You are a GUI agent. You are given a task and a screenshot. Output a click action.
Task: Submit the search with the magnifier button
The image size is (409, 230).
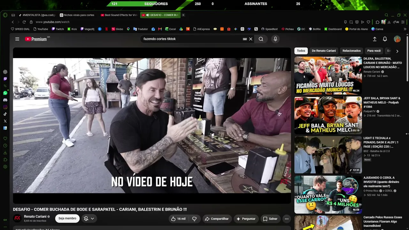(261, 39)
